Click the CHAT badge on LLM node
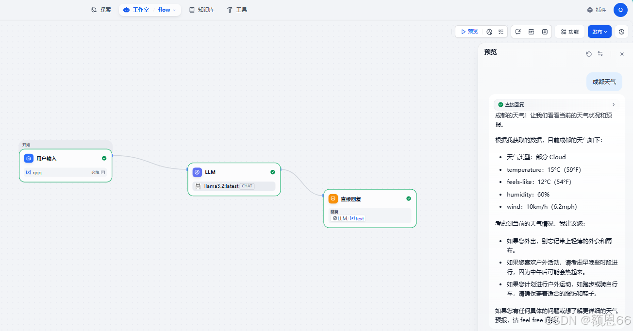633x331 pixels. (x=247, y=186)
